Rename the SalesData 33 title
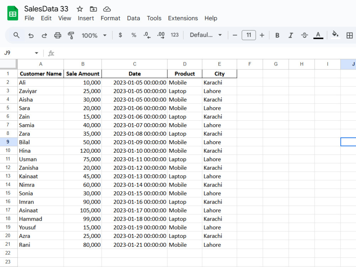 (x=46, y=9)
